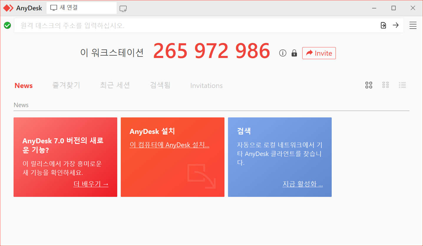Minimize the AnyDesk window
Viewport: 423px width, 246px height.
[x=374, y=8]
